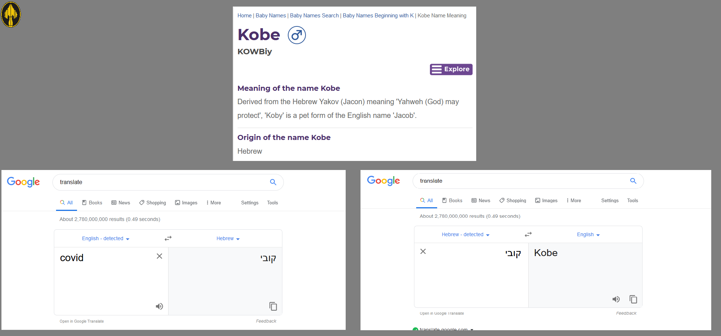This screenshot has height=336, width=721.
Task: Copy the Kobe translation
Action: click(633, 299)
